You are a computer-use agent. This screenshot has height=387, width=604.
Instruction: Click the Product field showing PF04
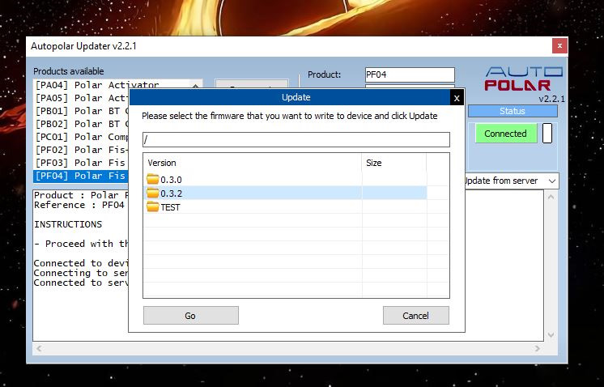[410, 74]
